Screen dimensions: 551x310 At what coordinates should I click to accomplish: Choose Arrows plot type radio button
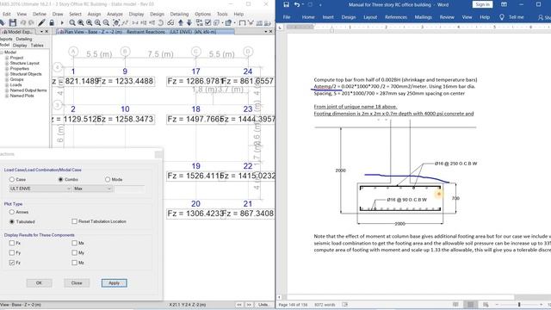pyautogui.click(x=12, y=212)
